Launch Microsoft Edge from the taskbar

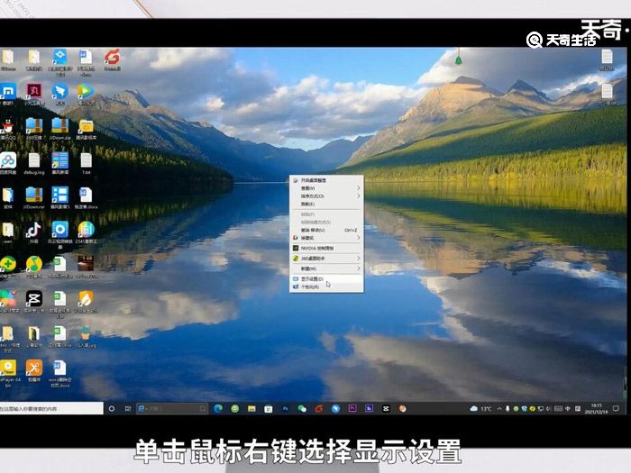(218, 409)
